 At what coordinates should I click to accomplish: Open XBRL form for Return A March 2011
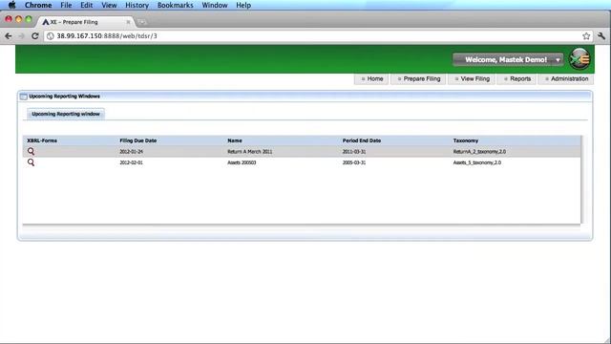point(31,151)
